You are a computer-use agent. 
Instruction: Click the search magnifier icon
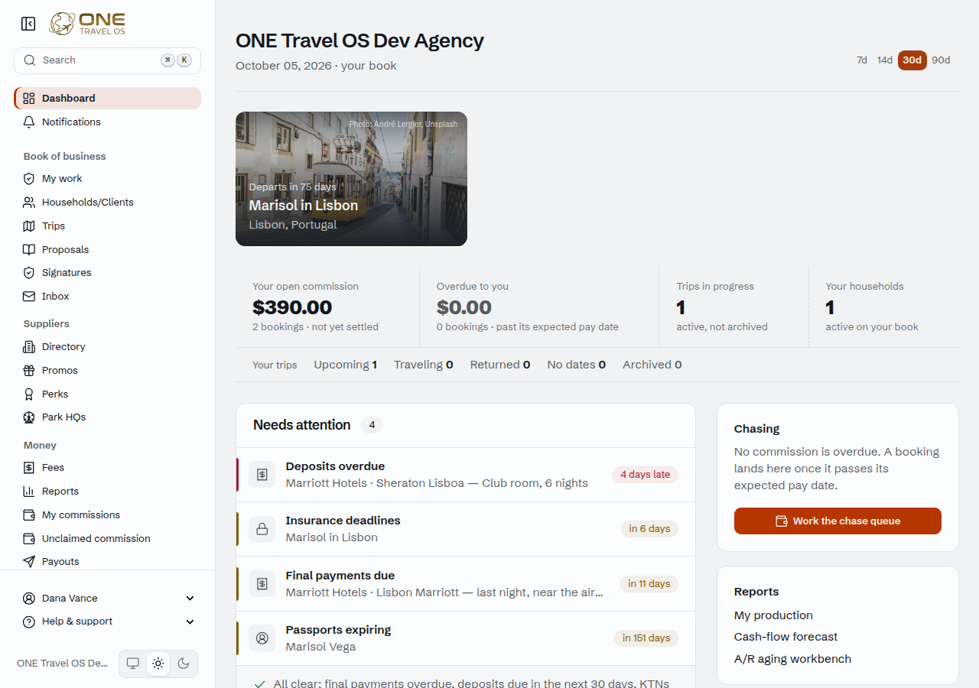coord(30,60)
